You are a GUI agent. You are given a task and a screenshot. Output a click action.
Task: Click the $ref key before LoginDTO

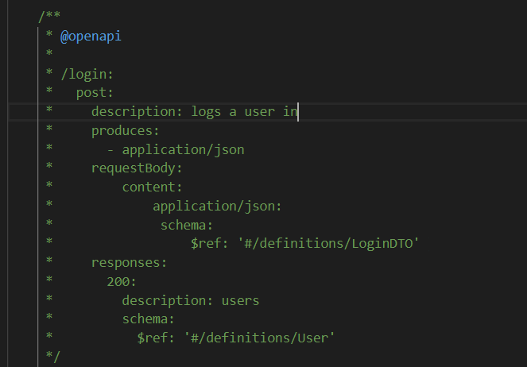click(x=206, y=243)
